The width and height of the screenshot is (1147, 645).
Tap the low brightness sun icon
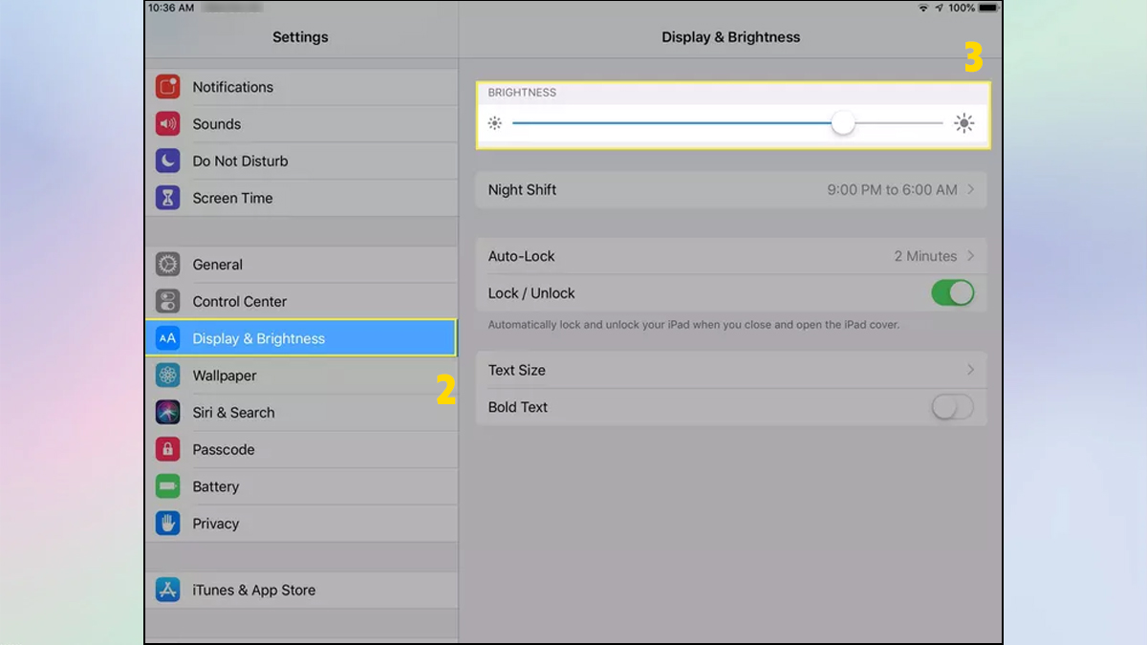tap(494, 123)
